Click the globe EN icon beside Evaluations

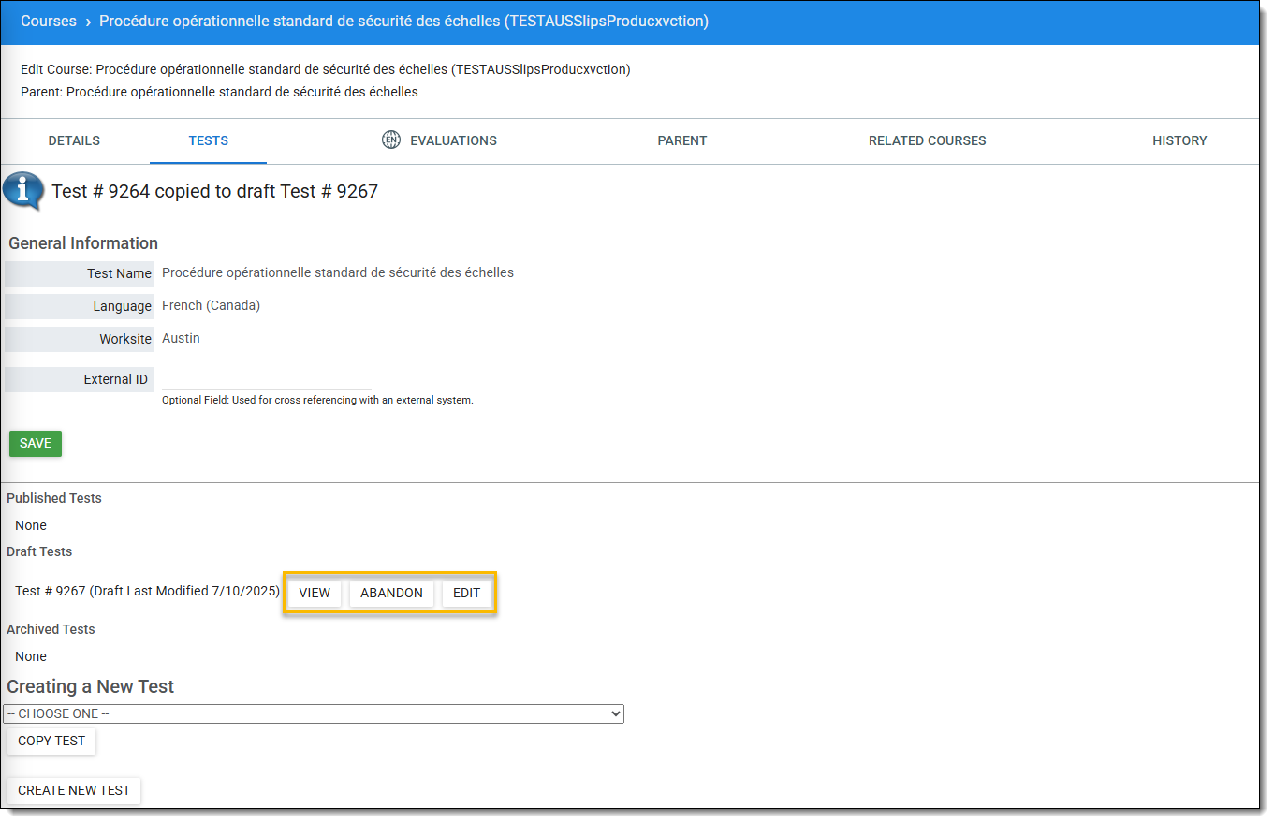coord(390,140)
